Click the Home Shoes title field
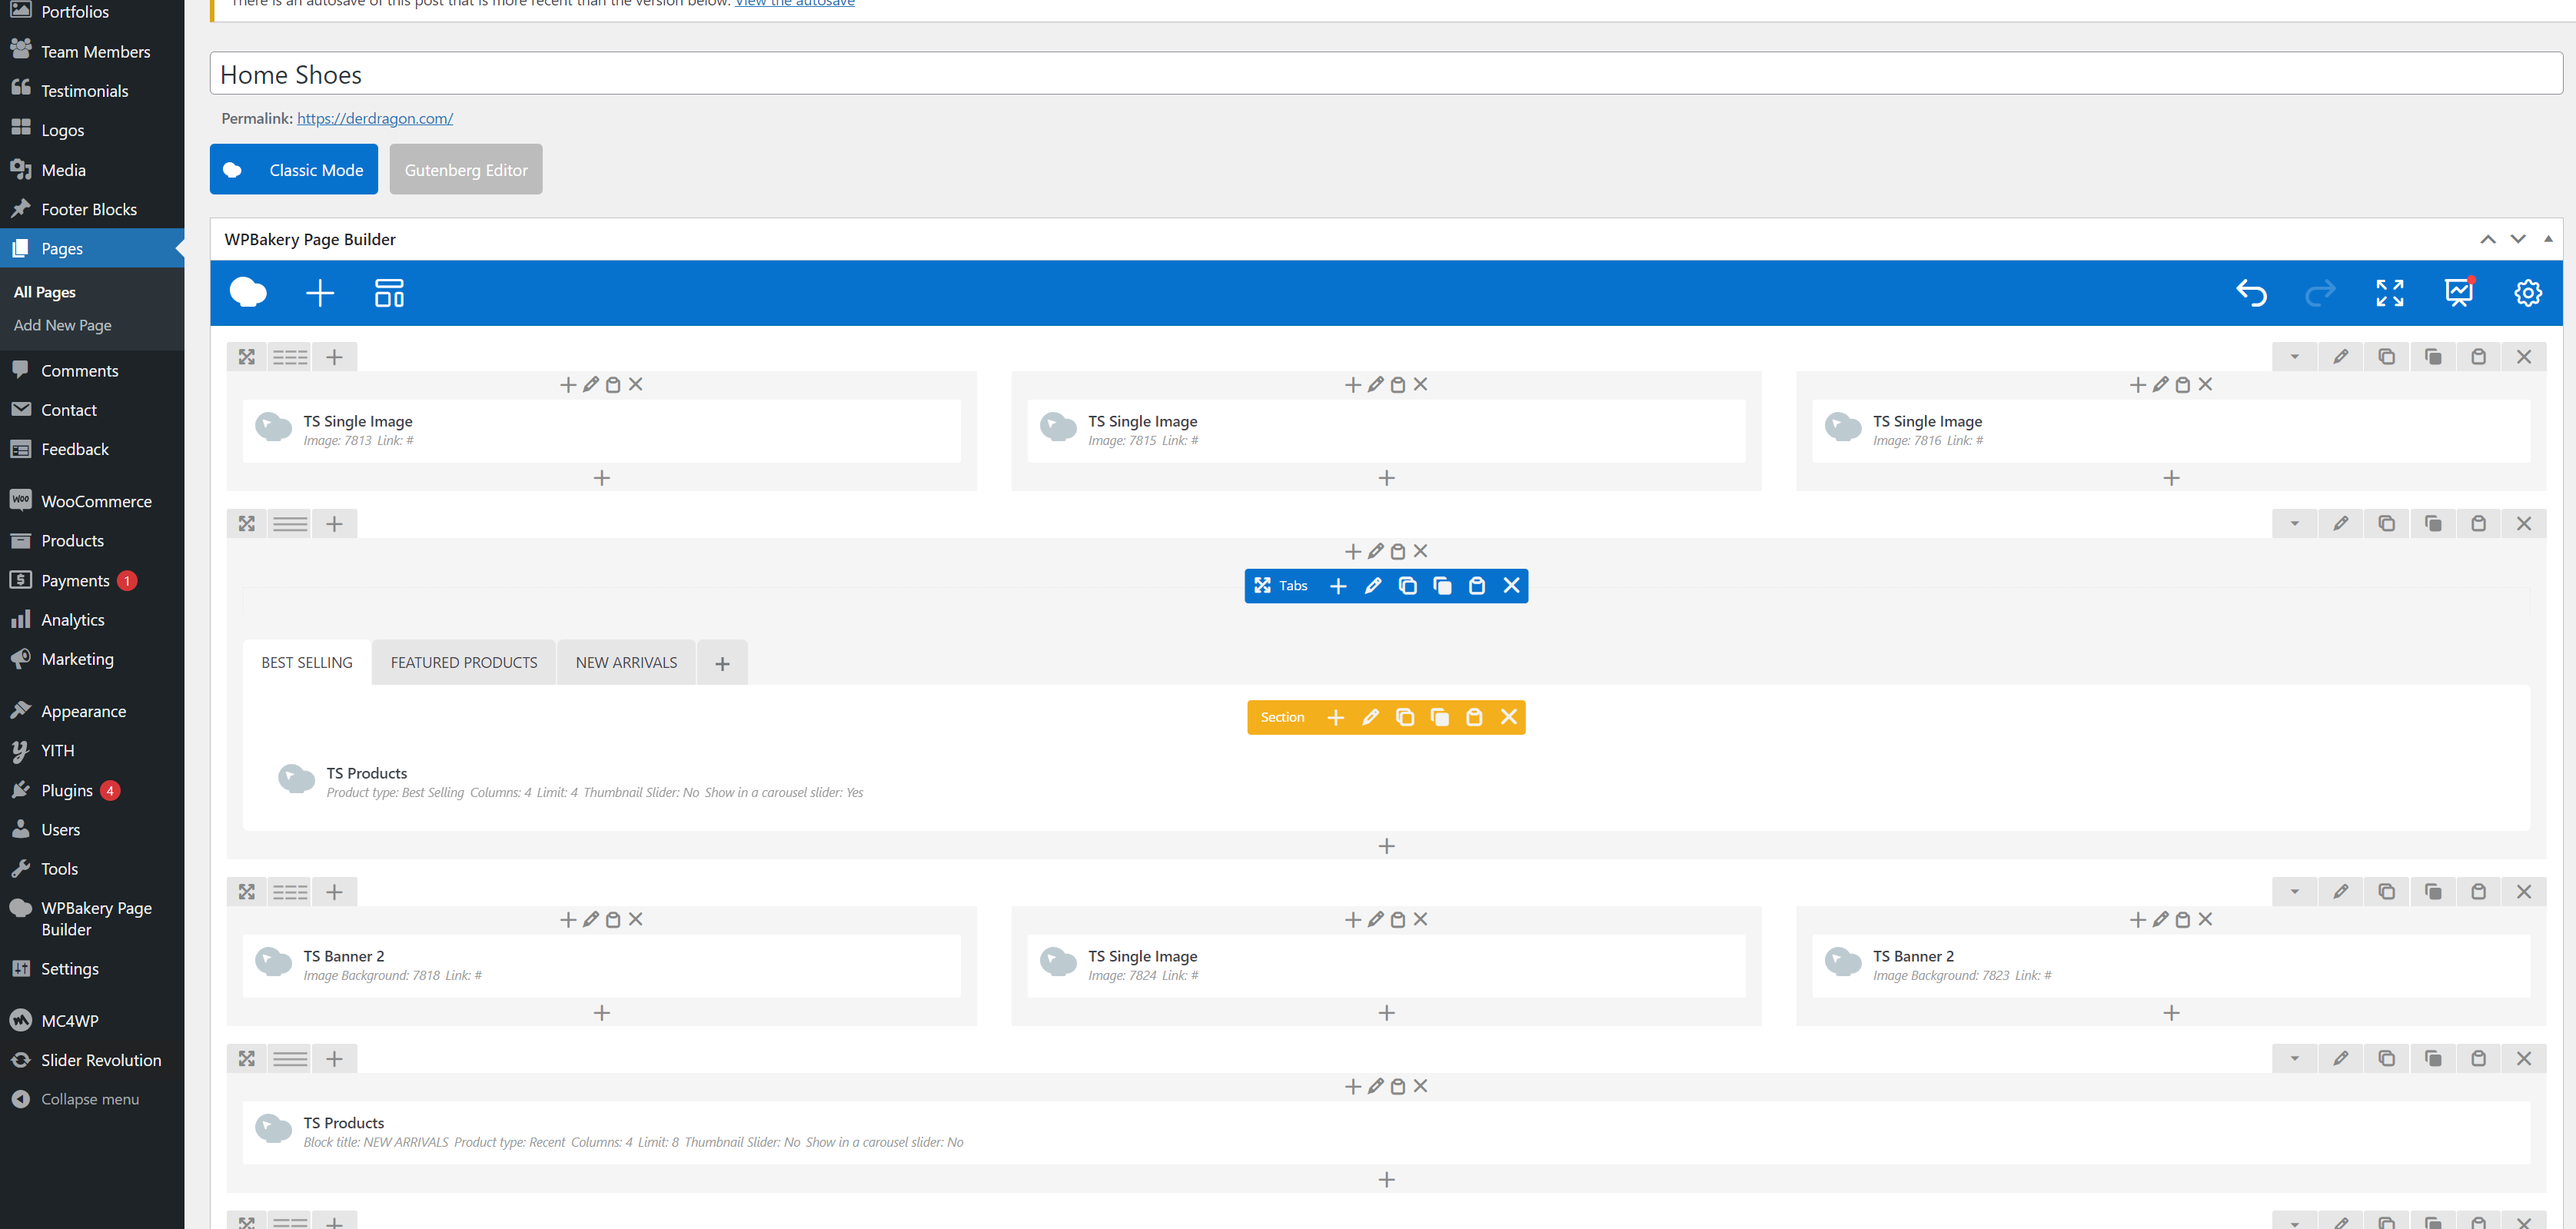This screenshot has width=2576, height=1229. pos(700,73)
